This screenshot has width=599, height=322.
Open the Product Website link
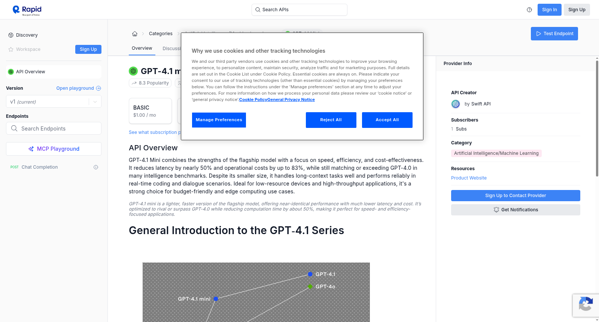(x=469, y=178)
